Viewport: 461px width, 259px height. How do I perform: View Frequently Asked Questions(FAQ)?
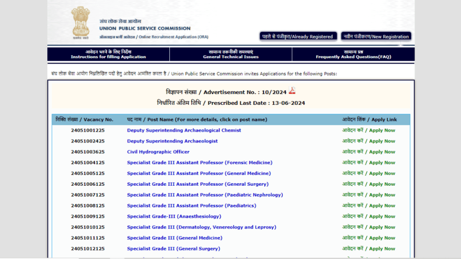[353, 55]
